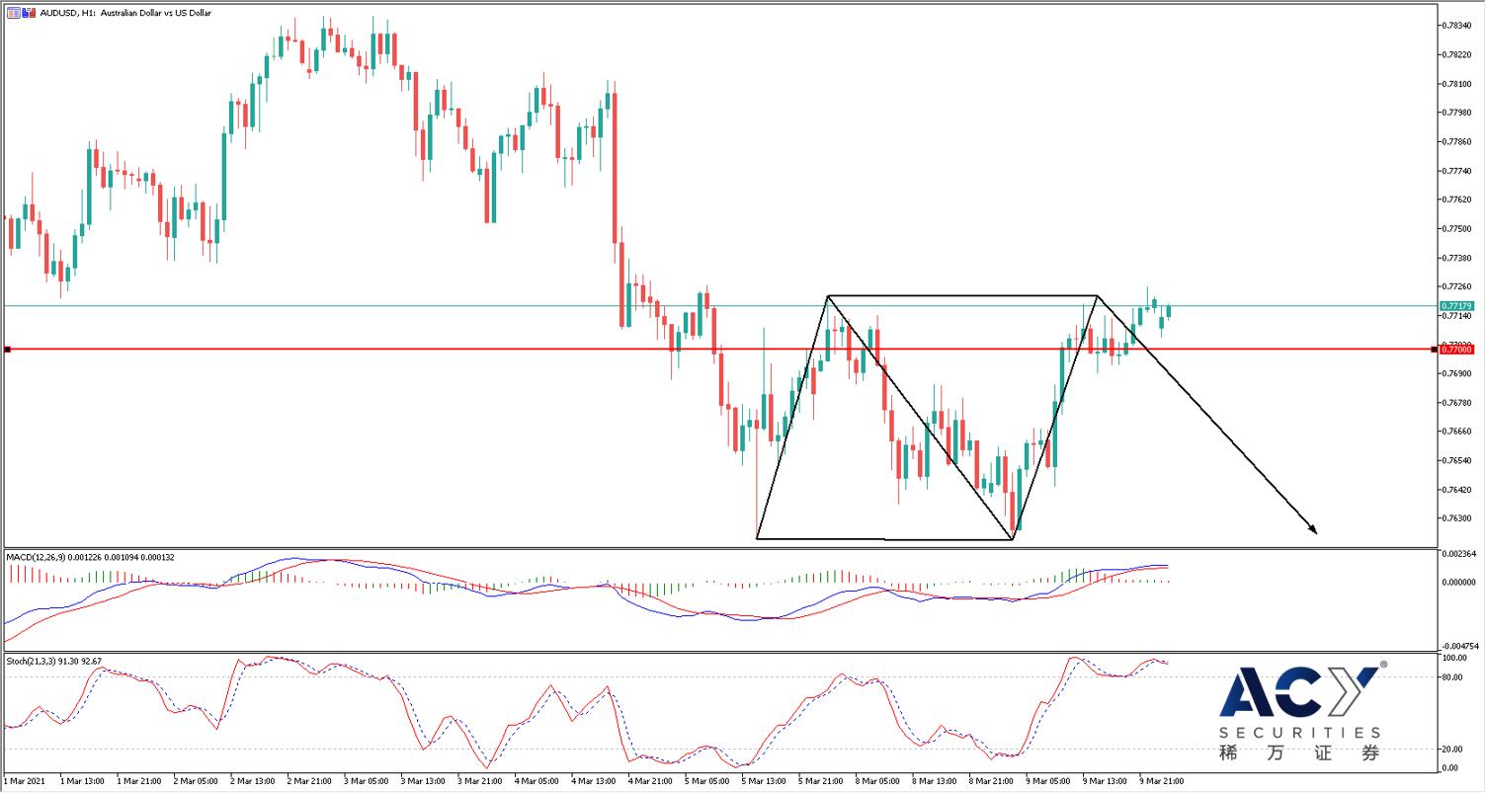Viewport: 1487px width, 793px height.
Task: Click the 0.76540 price axis label
Action: pos(1457,460)
